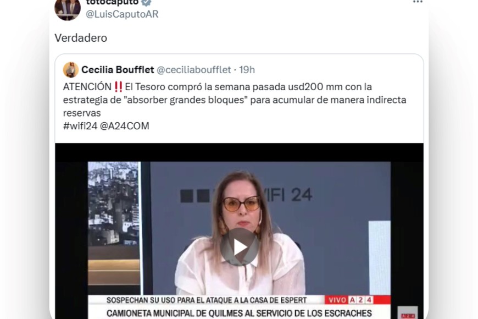The height and width of the screenshot is (319, 478).
Task: Open the @LuisCaputoAR handle link
Action: point(122,14)
